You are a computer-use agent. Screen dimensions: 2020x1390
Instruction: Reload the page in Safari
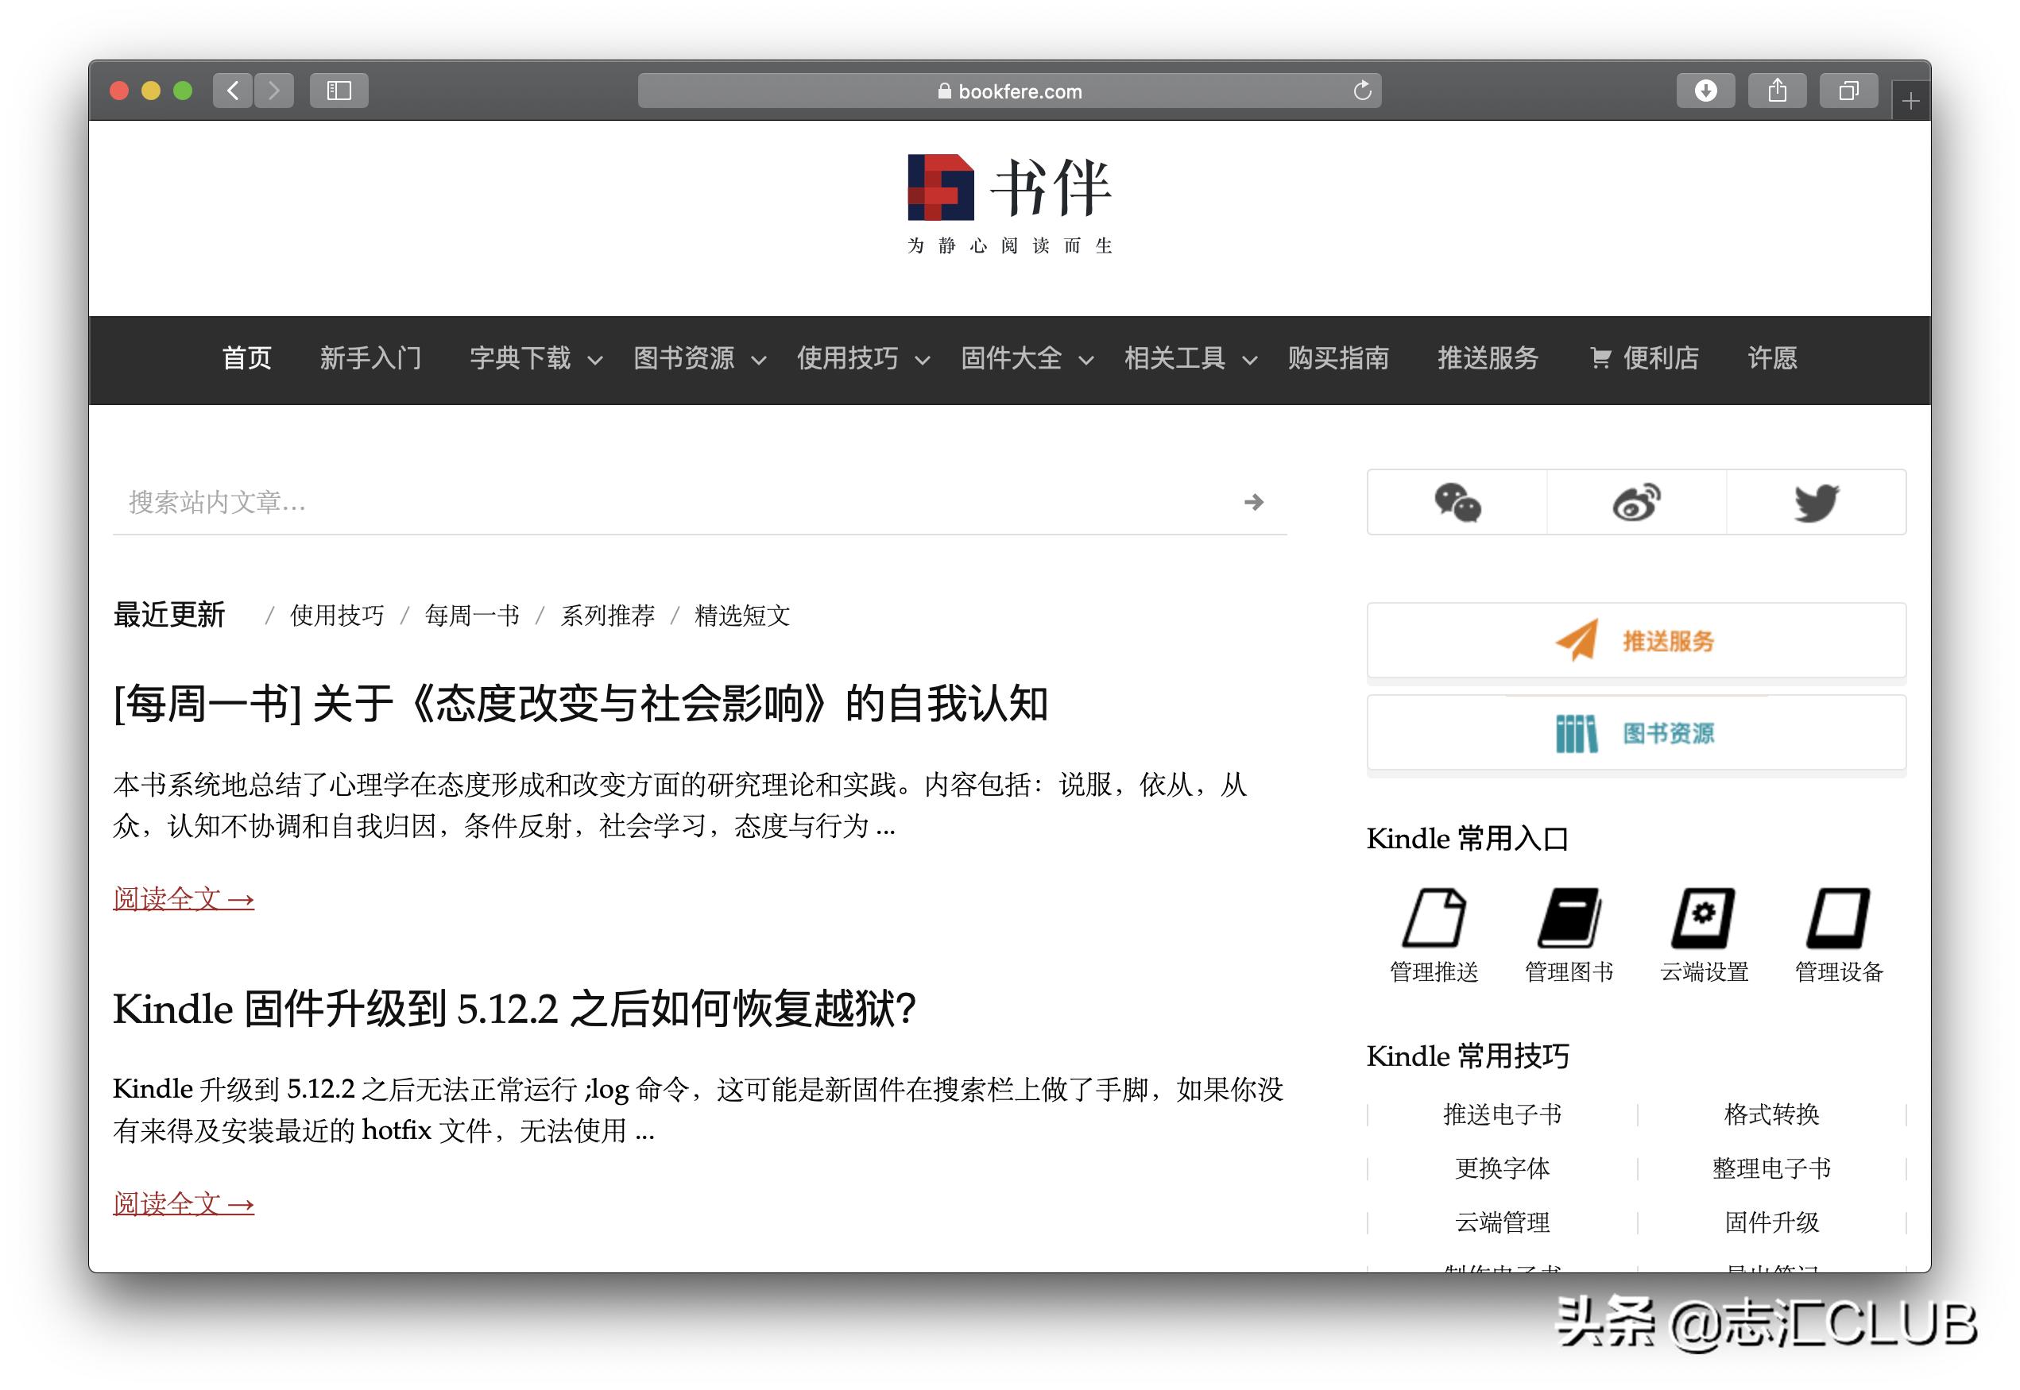click(x=1361, y=90)
